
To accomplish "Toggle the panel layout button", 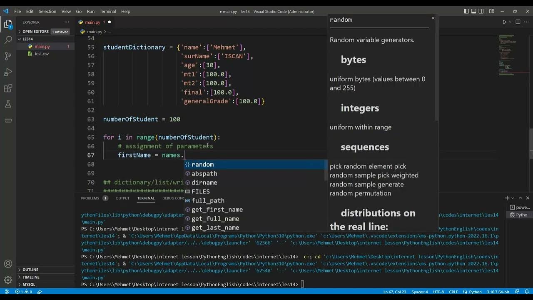I will click(473, 11).
